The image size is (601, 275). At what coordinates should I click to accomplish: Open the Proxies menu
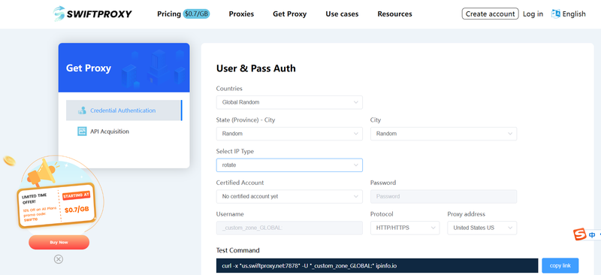tap(241, 14)
